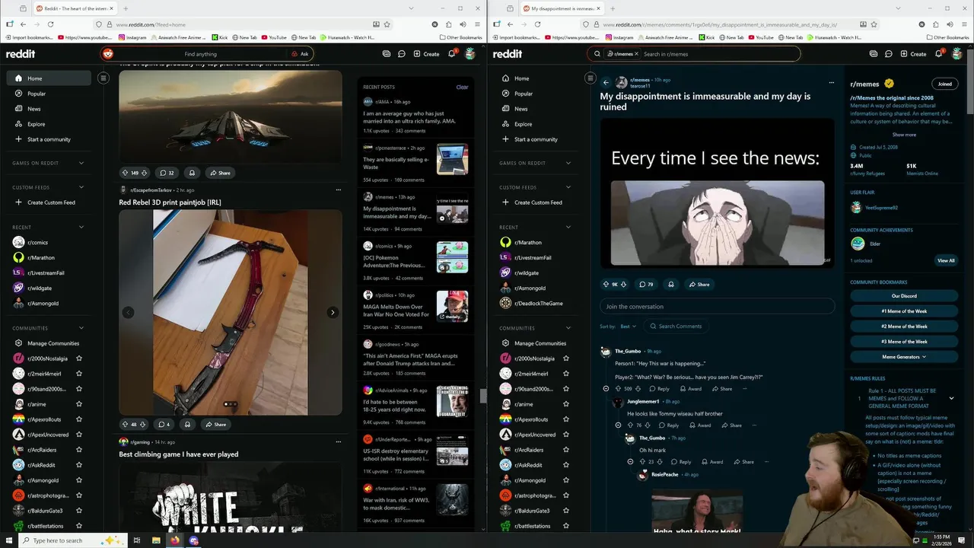Image resolution: width=974 pixels, height=548 pixels.
Task: Open chat icon in left window header
Action: (401, 54)
